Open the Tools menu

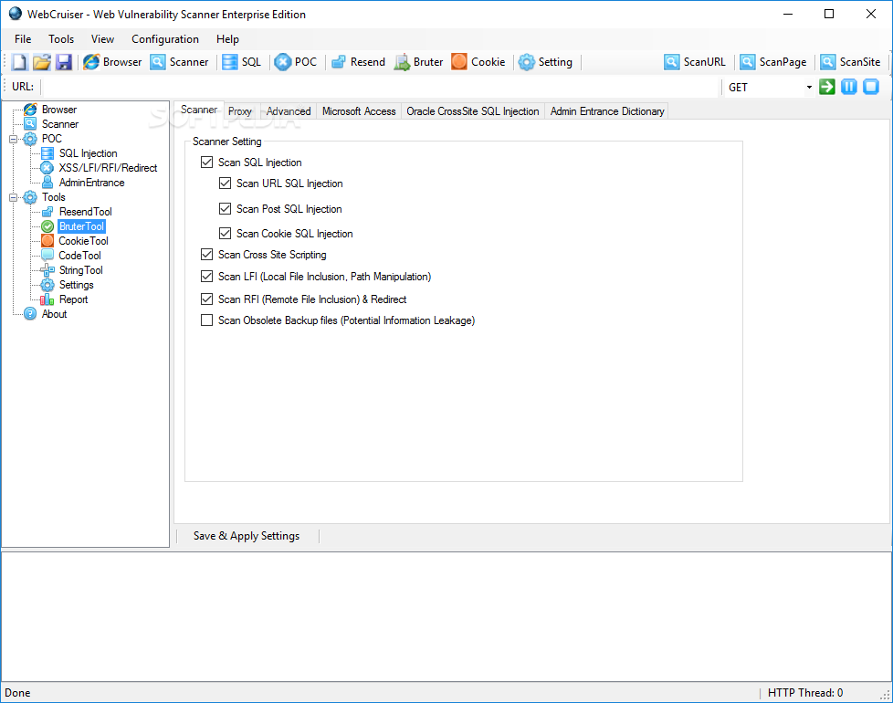tap(61, 39)
